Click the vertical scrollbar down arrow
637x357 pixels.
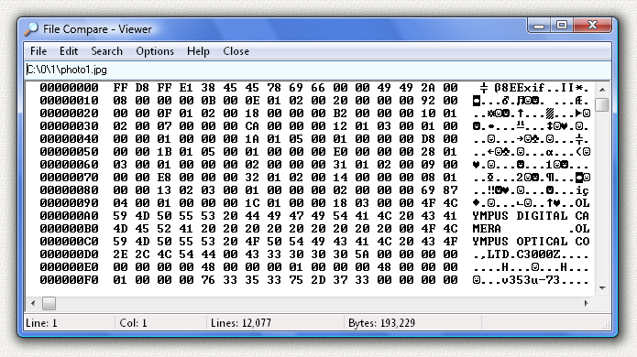602,288
